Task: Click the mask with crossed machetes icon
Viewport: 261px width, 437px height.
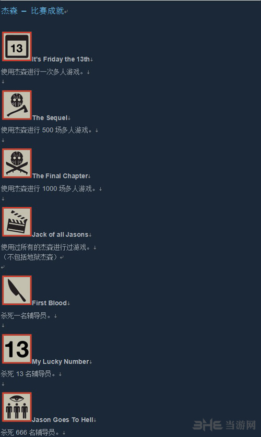Action: (x=17, y=163)
